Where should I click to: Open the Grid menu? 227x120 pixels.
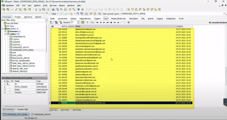point(23,5)
